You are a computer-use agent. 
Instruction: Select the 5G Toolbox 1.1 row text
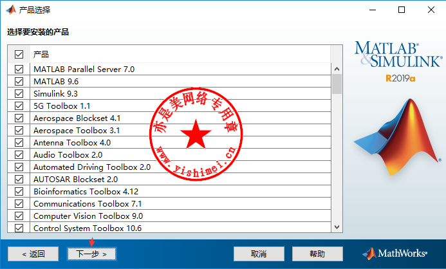click(62, 106)
